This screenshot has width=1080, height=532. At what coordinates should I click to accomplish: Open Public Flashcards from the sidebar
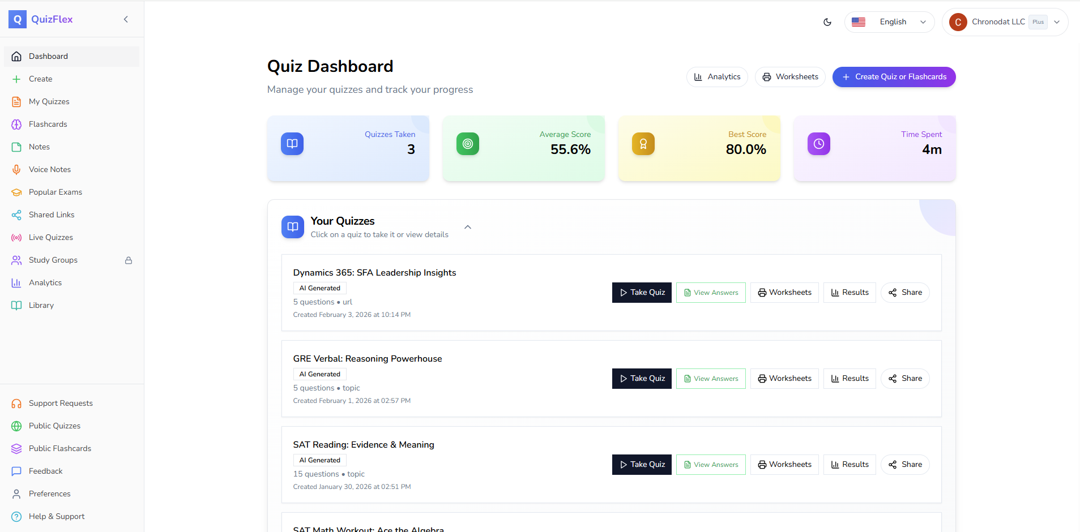(x=60, y=448)
